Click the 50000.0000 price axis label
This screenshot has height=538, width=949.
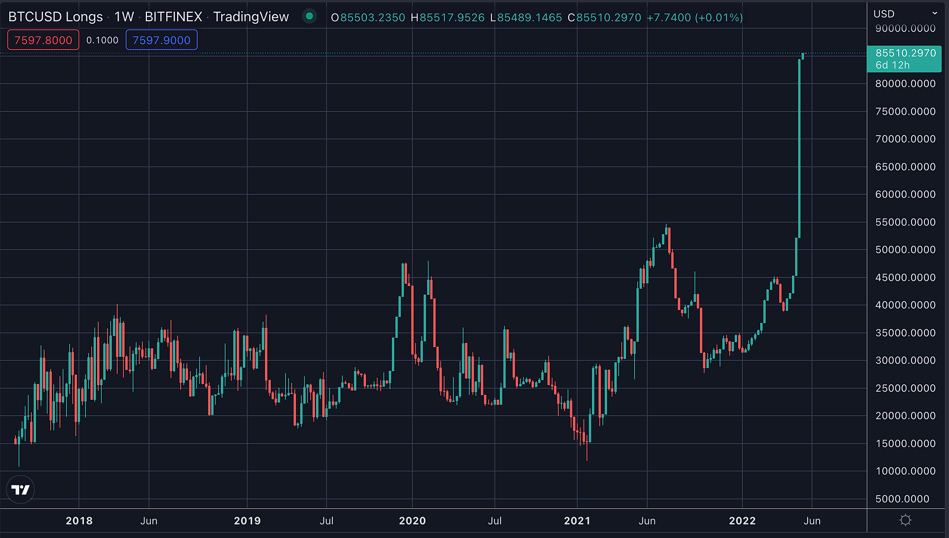pyautogui.click(x=905, y=250)
